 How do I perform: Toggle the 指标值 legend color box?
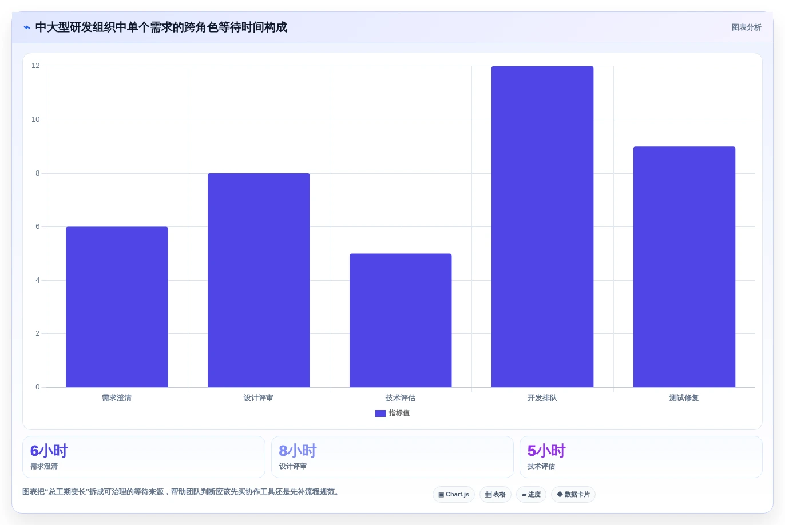tap(380, 413)
